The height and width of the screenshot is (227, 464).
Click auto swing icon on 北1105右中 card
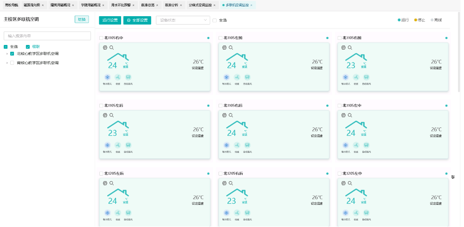[128, 77]
